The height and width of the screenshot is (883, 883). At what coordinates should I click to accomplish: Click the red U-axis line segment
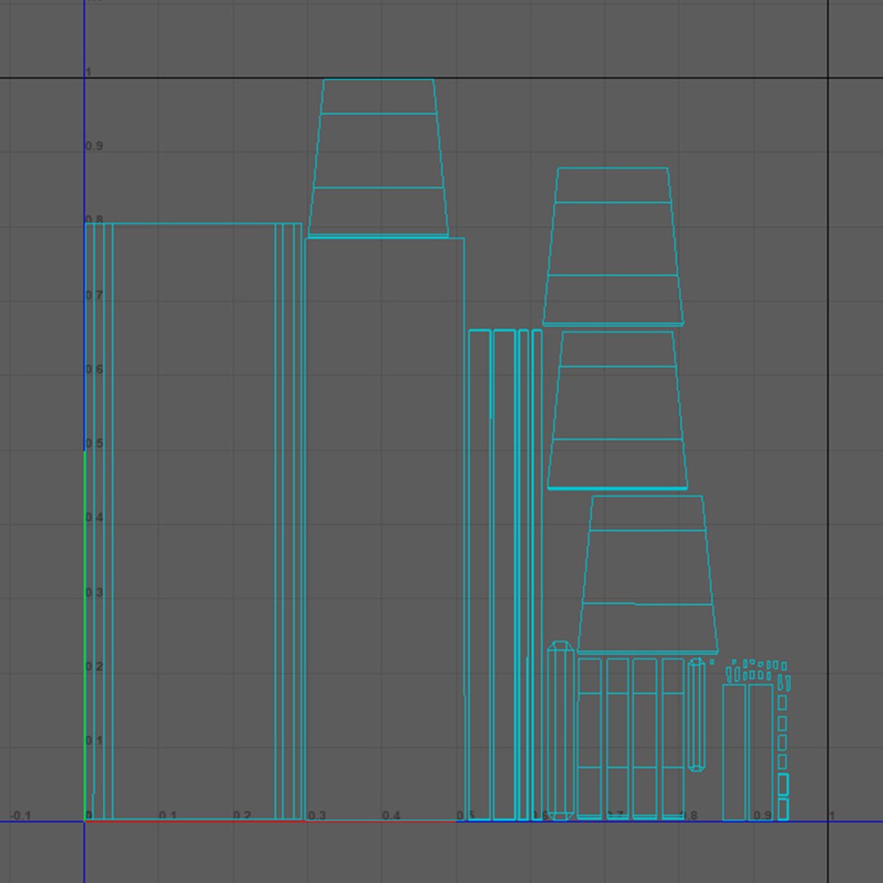pos(271,822)
